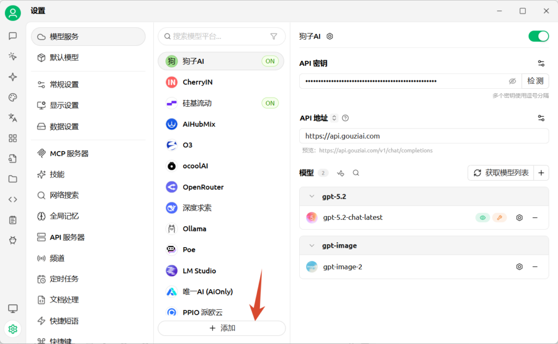Select the OpenRouter provider
Screen dimensions: 558x344
pos(221,187)
